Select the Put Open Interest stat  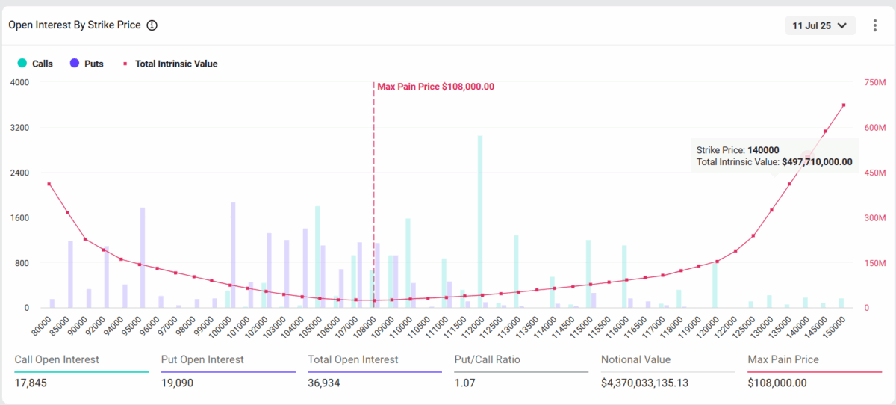228,371
